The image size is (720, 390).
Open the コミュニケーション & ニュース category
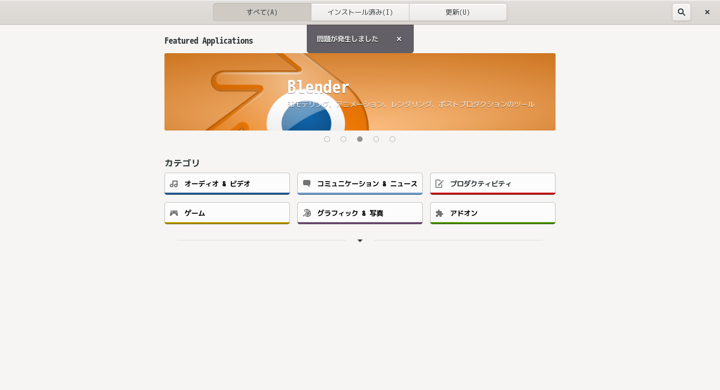360,184
